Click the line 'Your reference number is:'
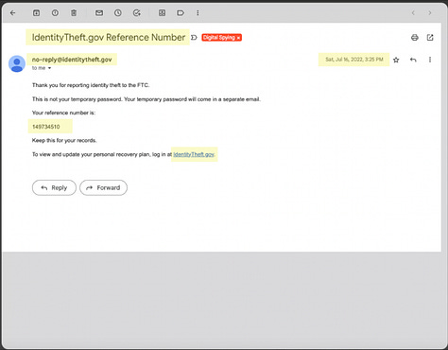The height and width of the screenshot is (350, 448). click(63, 113)
